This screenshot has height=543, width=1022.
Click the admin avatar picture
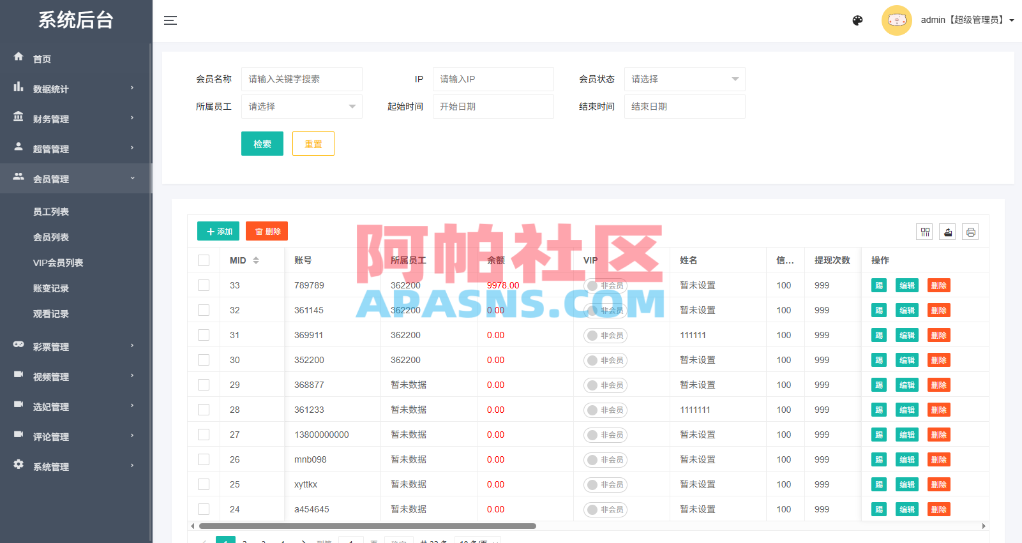pyautogui.click(x=897, y=20)
